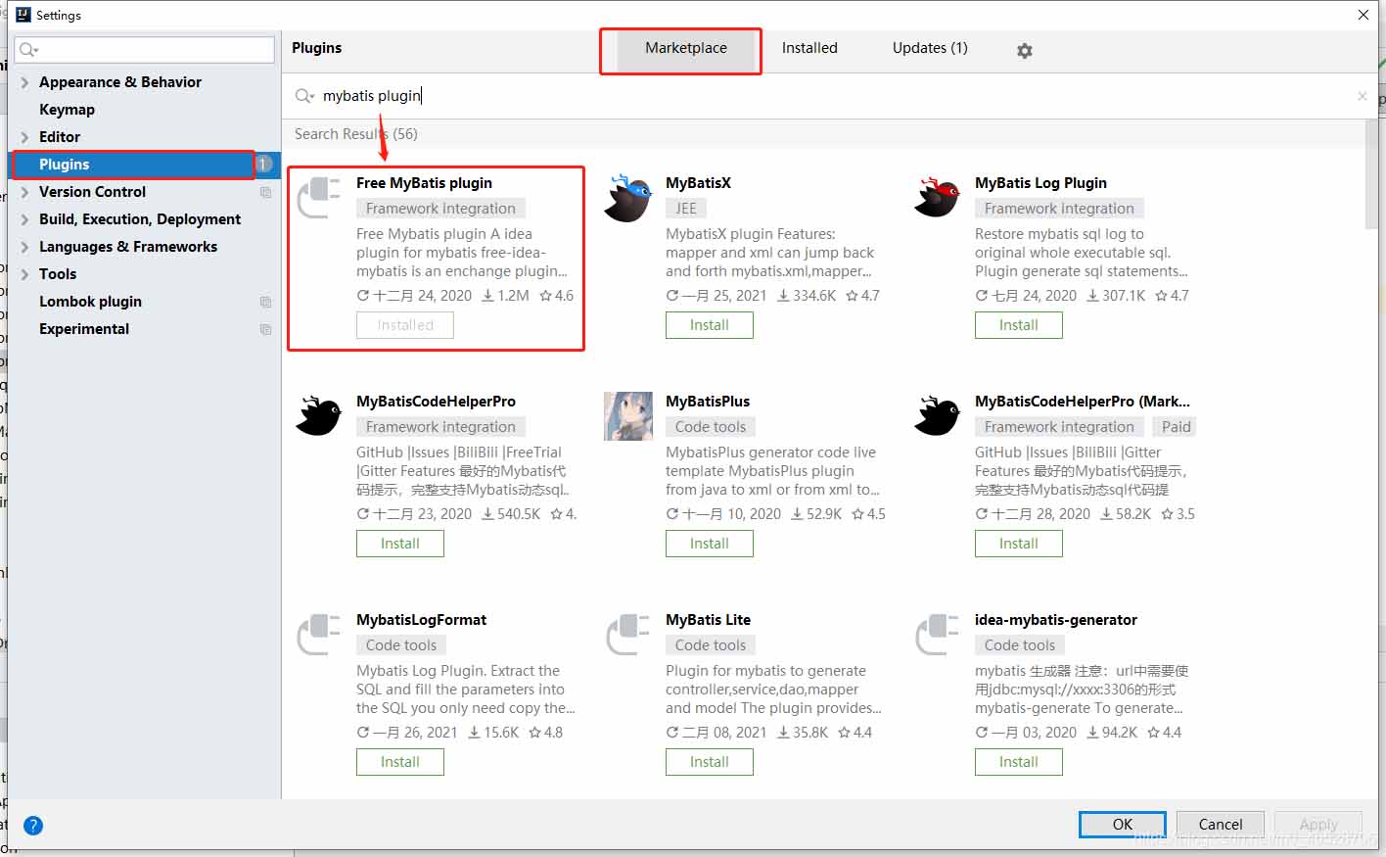Click the project-level icon beside Version Control
This screenshot has height=857, width=1386.
click(265, 192)
